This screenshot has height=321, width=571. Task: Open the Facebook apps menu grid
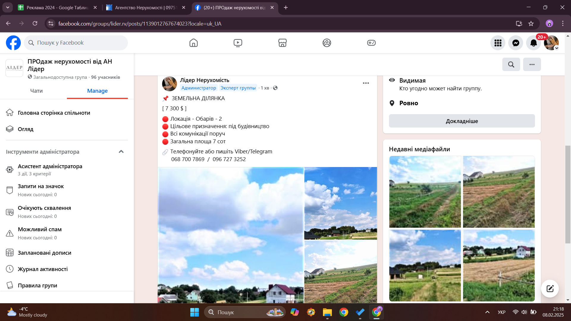(x=498, y=43)
